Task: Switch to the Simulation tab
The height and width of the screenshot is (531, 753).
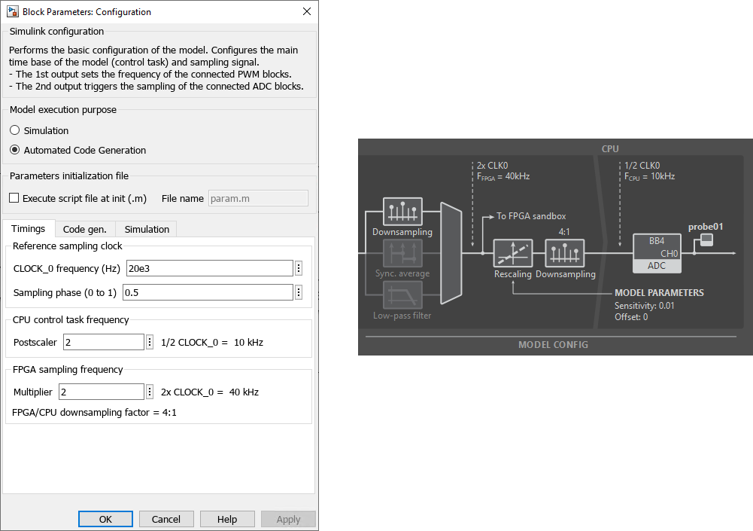Action: tap(147, 229)
